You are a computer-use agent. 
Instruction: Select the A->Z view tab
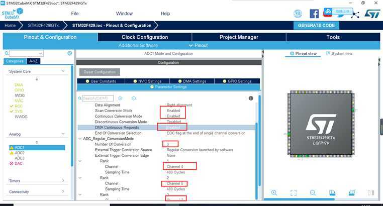[33, 61]
